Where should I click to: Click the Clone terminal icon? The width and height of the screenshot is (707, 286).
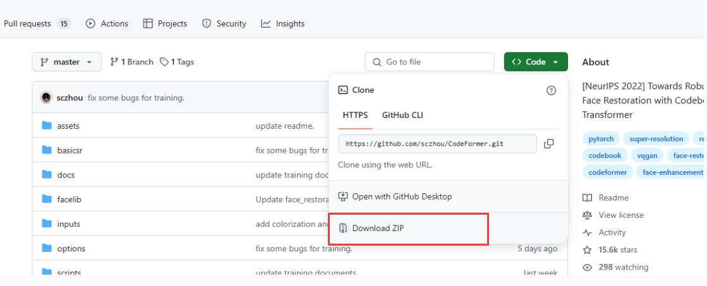(x=343, y=90)
